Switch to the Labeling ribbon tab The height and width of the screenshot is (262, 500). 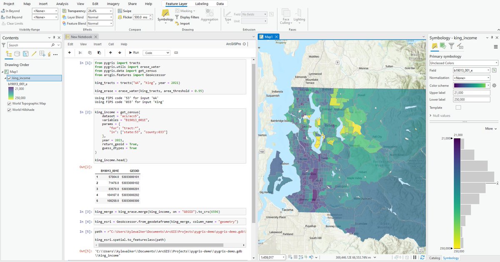[202, 4]
